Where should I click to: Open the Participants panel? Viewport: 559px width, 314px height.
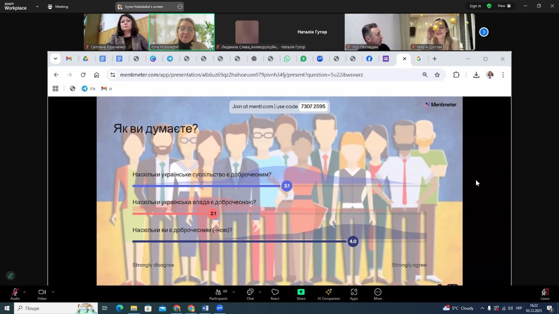(218, 293)
